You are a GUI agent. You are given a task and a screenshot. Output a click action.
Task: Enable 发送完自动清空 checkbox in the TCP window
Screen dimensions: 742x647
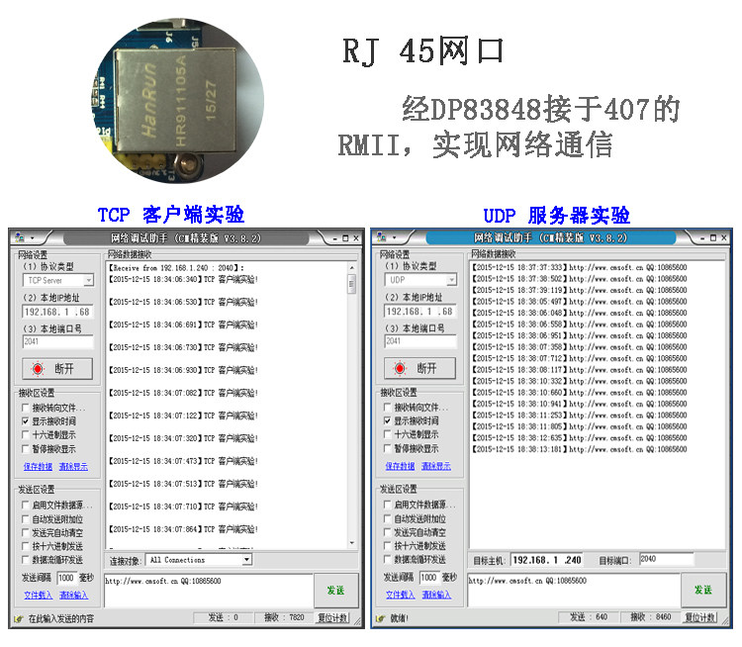point(26,533)
